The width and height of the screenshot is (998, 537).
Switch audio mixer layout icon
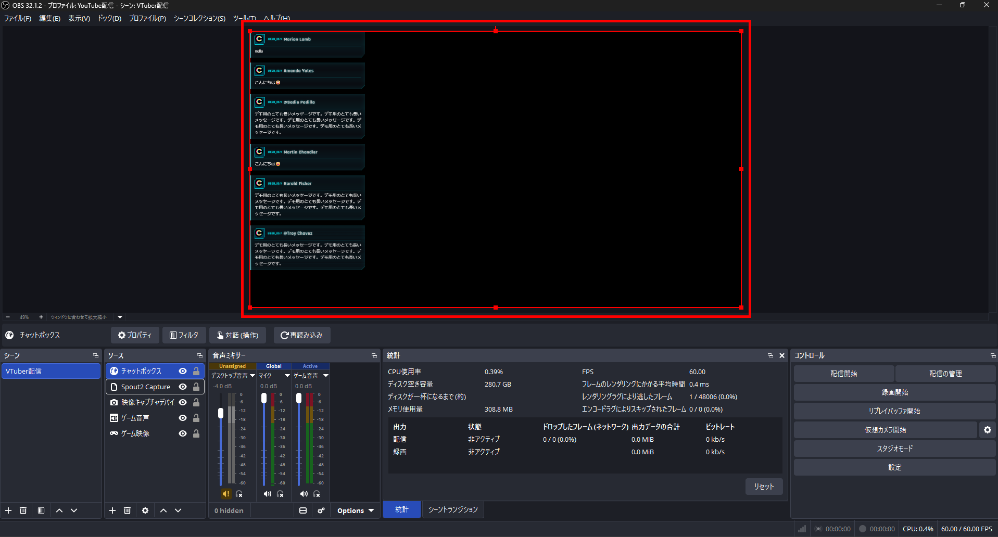[x=303, y=510]
